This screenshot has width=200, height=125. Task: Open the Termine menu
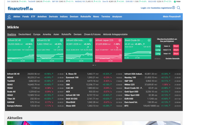[x=106, y=17]
